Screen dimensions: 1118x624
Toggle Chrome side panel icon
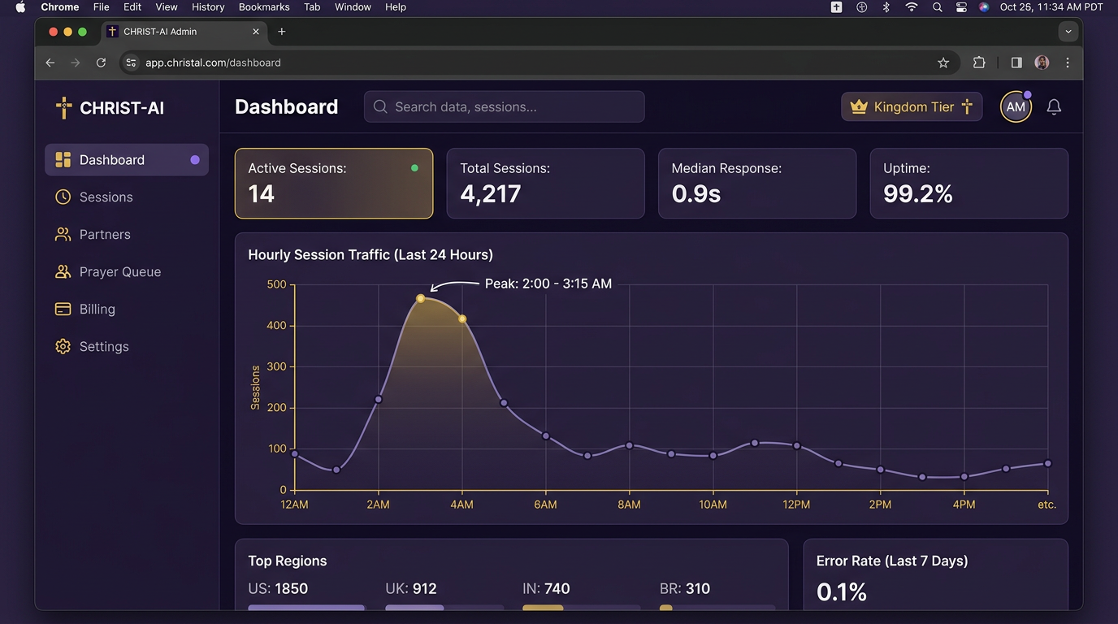click(1016, 63)
